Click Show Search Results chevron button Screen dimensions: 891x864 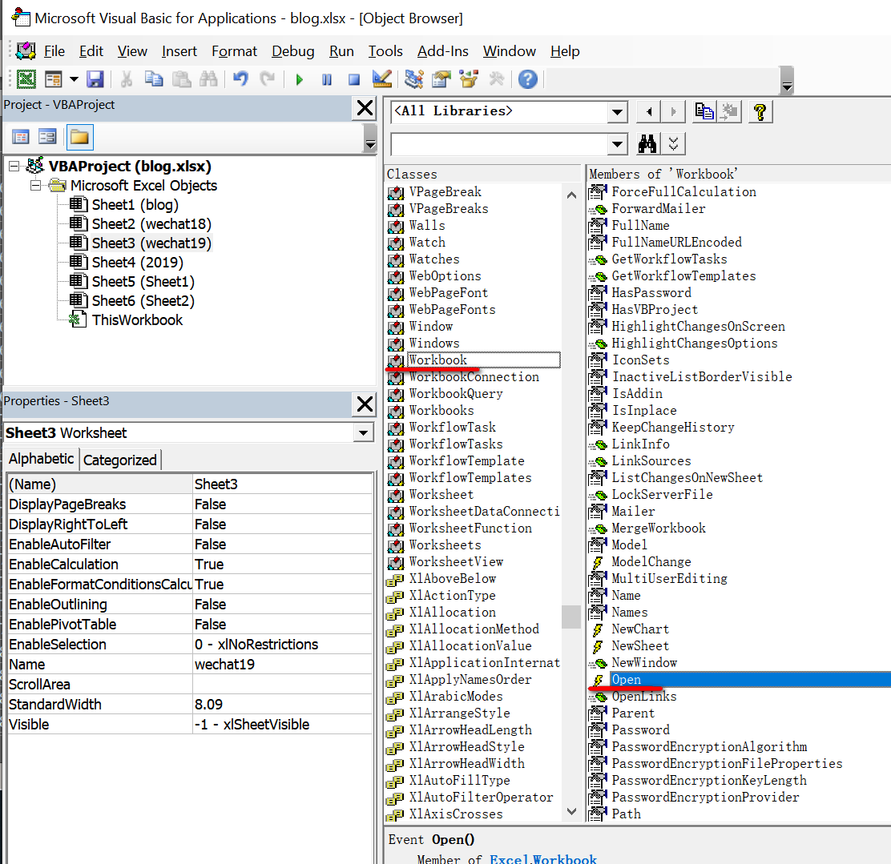click(x=673, y=143)
